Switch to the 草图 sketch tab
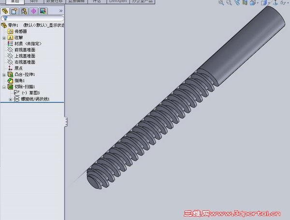The width and height of the screenshot is (290, 220). pyautogui.click(x=15, y=1)
